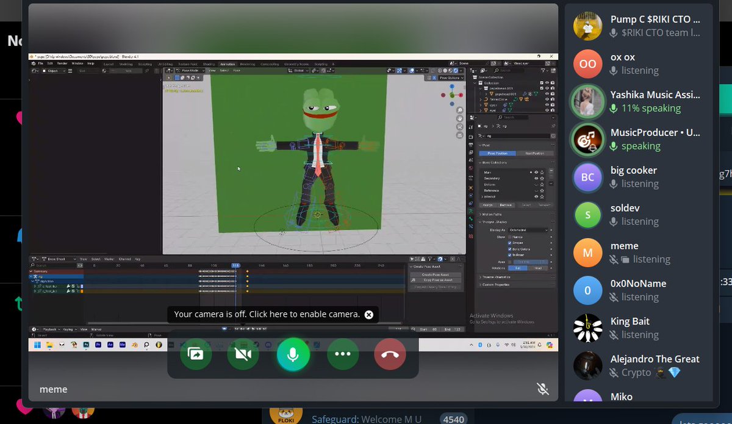Turn on camera with the crossed-out video button
732x424 pixels.
click(243, 354)
